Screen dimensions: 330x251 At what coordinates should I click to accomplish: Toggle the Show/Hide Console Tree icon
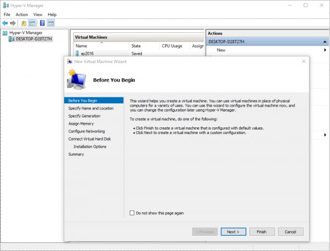pos(32,23)
